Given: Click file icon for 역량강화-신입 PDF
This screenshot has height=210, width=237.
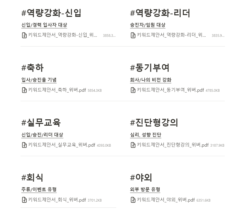Looking at the screenshot, I should [x=24, y=35].
